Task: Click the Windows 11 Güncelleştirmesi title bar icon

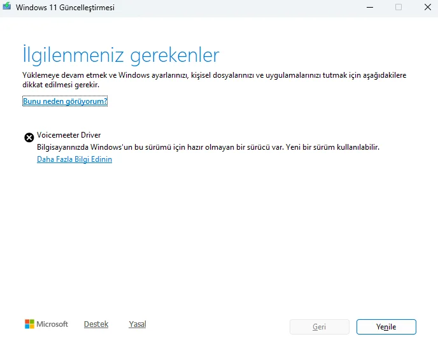Action: pos(7,7)
